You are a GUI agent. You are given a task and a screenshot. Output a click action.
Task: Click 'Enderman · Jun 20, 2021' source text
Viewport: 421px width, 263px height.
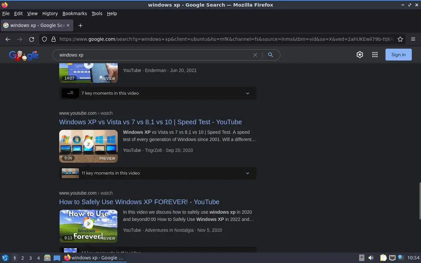click(171, 70)
